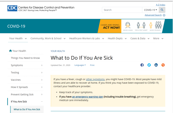Open the Languages dropdown
The height and width of the screenshot is (113, 173).
80,65
